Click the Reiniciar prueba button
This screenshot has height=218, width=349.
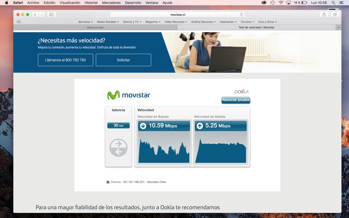point(236,100)
